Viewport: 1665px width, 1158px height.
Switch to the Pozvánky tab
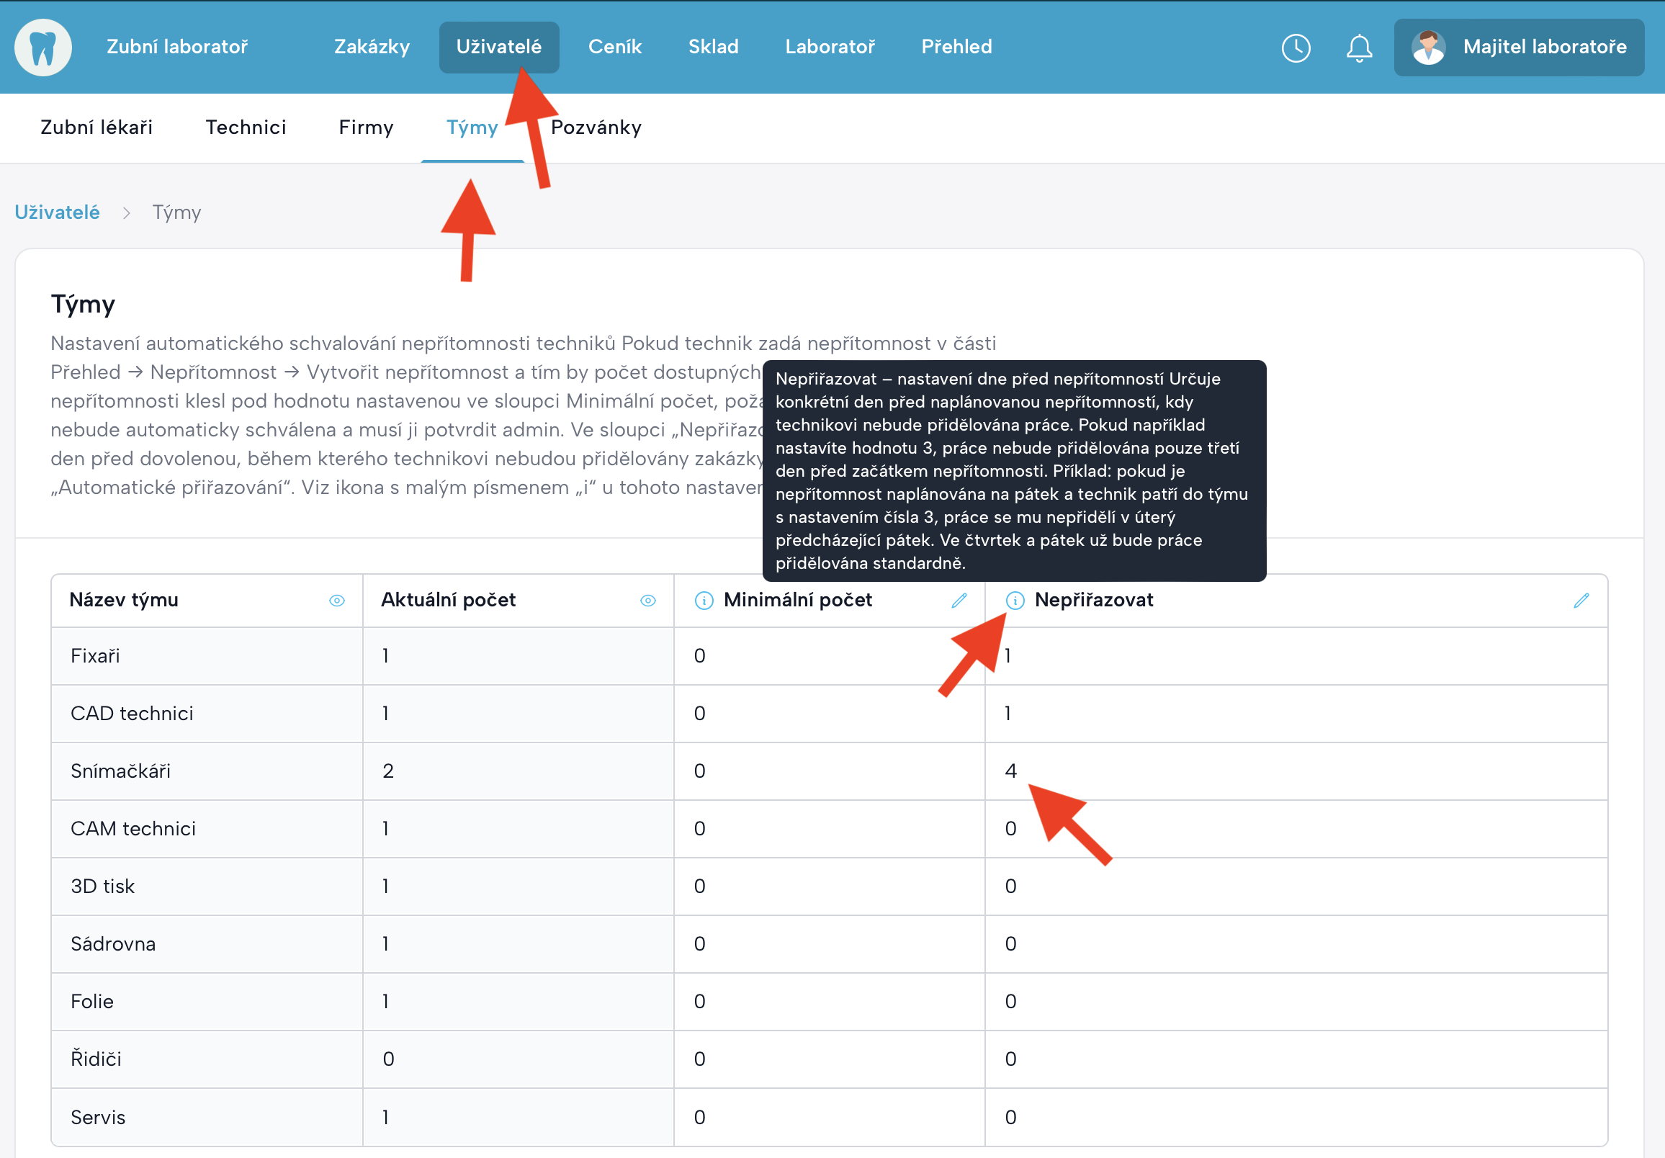[x=596, y=127]
